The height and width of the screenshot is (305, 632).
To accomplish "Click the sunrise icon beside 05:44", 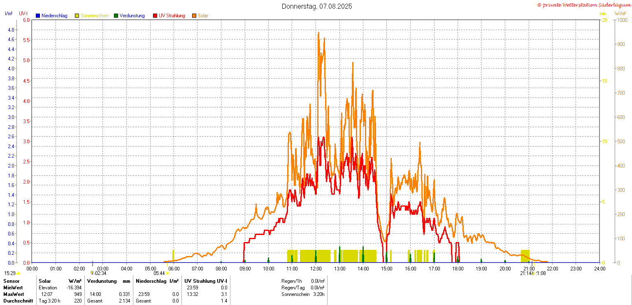I will coord(167,273).
